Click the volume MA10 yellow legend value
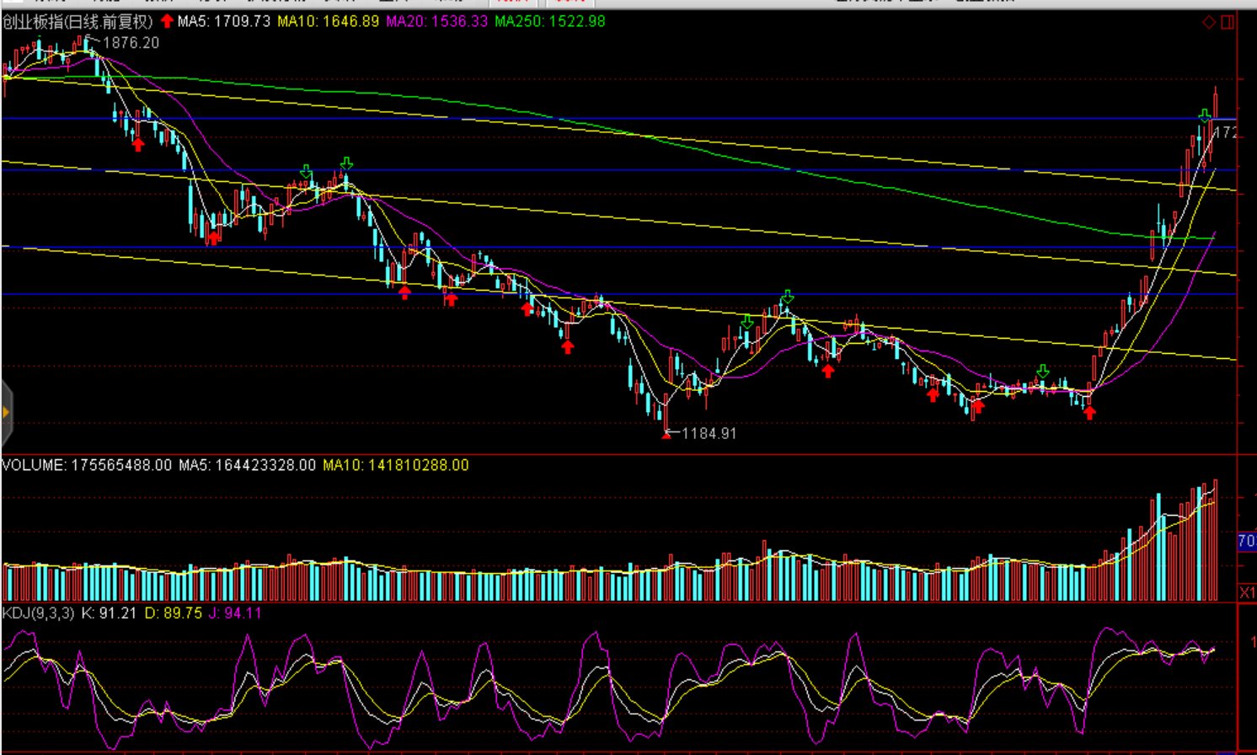1257x755 pixels. point(395,465)
